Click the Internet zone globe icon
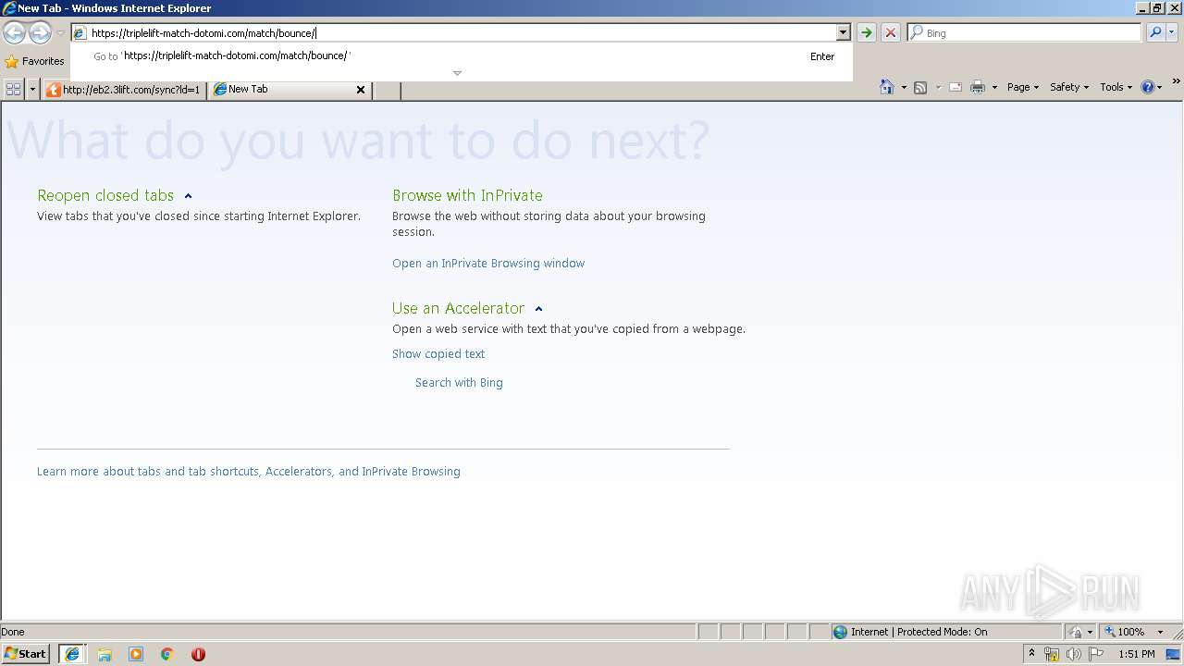Viewport: 1184px width, 666px height. point(840,632)
